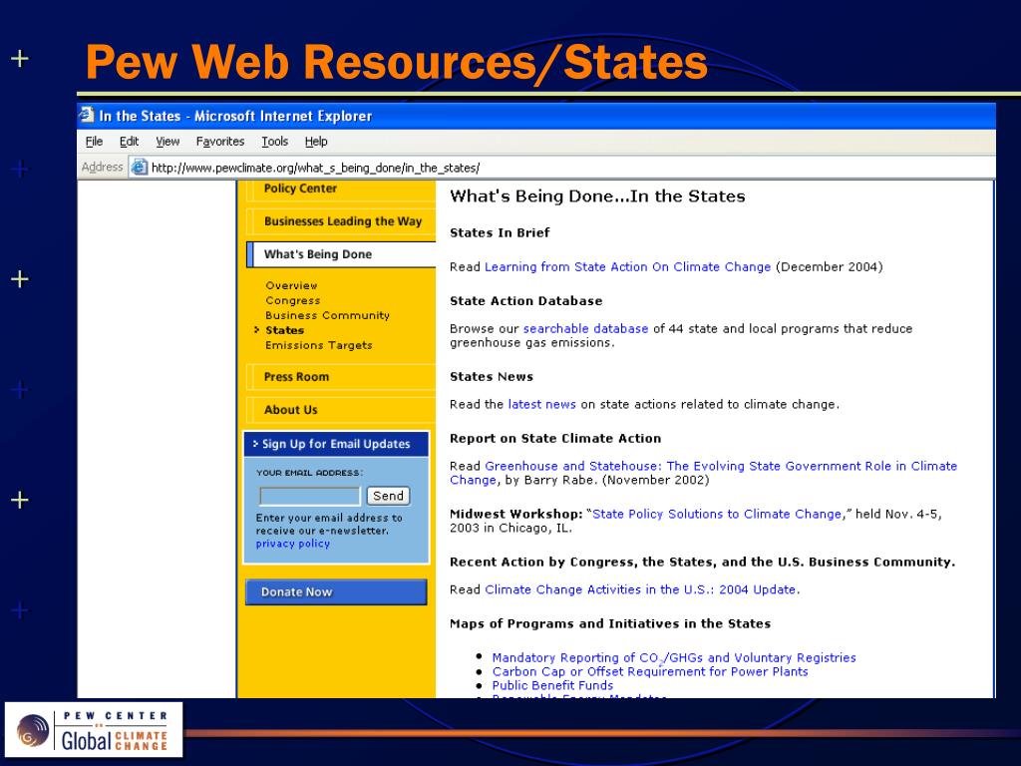This screenshot has width=1021, height=766.
Task: Open State Policy Solutions to Climate Change link
Action: [717, 514]
